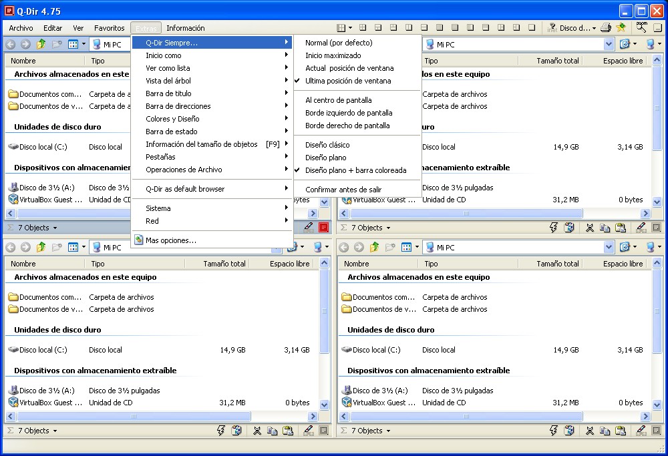Sort by Nombre column in bottom-left pane
The width and height of the screenshot is (668, 456).
pyautogui.click(x=44, y=264)
